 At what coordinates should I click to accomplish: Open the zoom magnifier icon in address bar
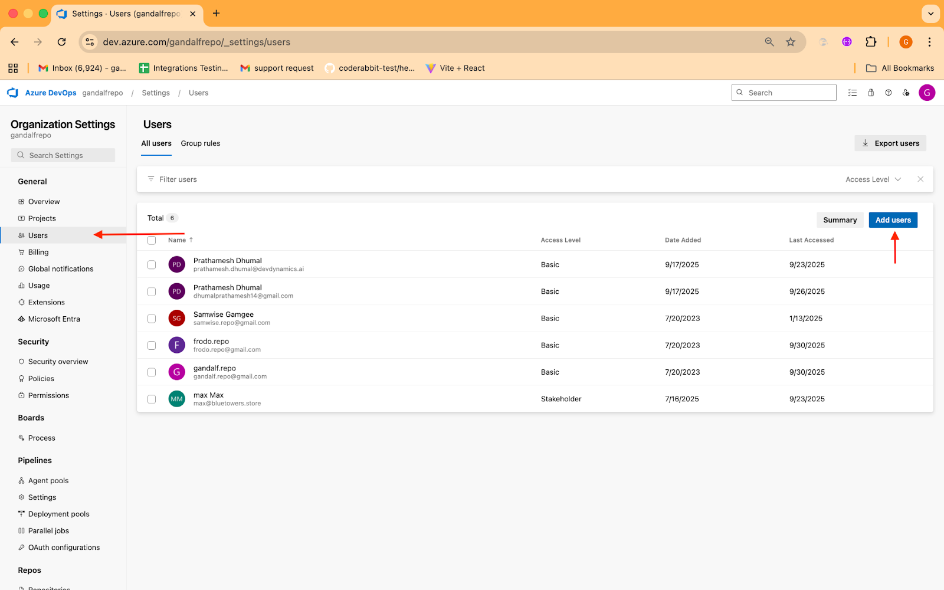pos(769,42)
